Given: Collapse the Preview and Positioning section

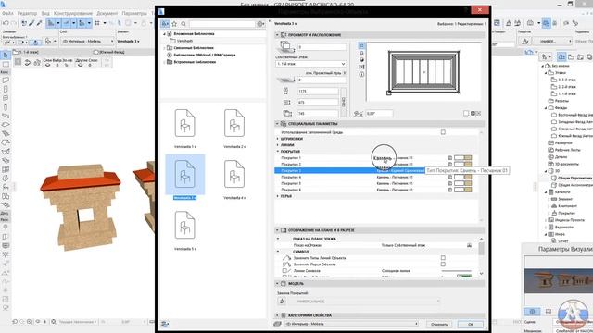Looking at the screenshot, I should coord(277,35).
